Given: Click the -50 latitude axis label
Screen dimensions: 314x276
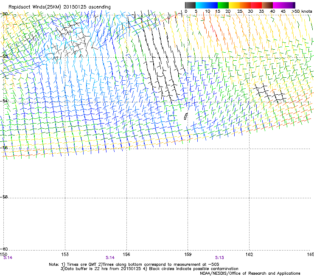Looking at the screenshot, I should coord(4,14).
